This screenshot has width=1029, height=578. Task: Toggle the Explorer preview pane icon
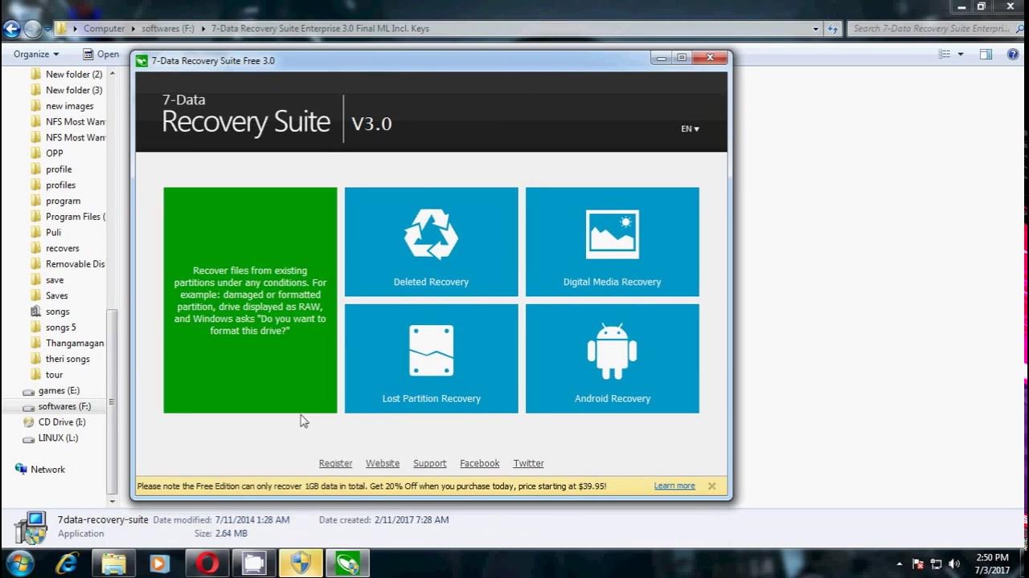[x=986, y=54]
